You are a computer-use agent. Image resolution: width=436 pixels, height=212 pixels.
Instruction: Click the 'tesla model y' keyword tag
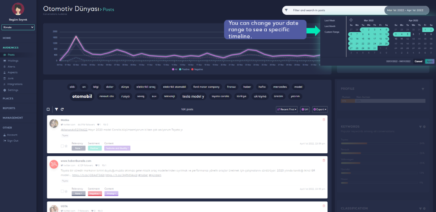point(193,96)
